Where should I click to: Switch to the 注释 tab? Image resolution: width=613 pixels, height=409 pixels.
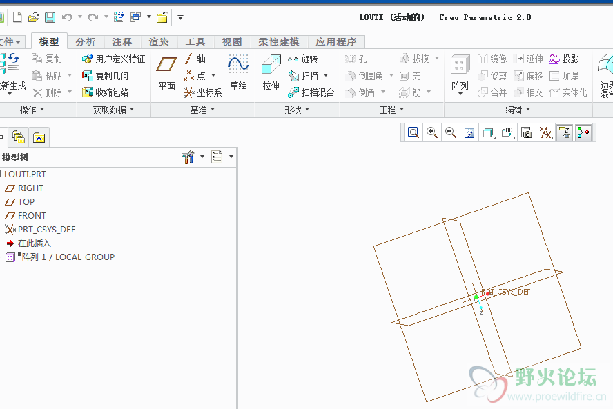pos(122,42)
